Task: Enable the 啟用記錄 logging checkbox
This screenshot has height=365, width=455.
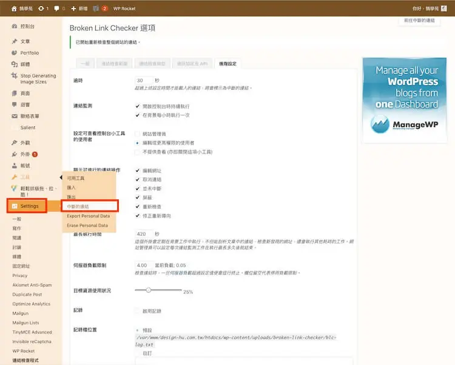Action: click(137, 311)
